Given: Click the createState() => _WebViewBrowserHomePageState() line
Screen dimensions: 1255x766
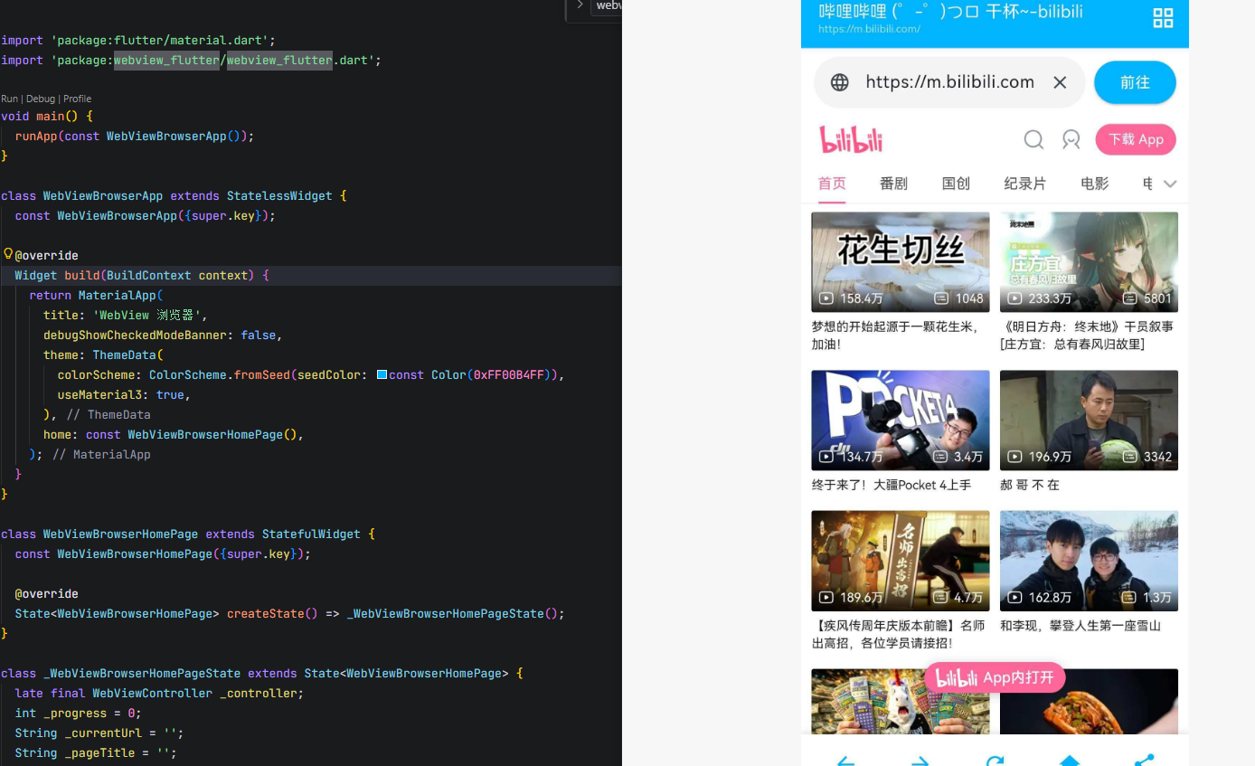Looking at the screenshot, I should click(289, 613).
